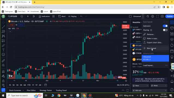Lock all drawing tools

coord(3,81)
